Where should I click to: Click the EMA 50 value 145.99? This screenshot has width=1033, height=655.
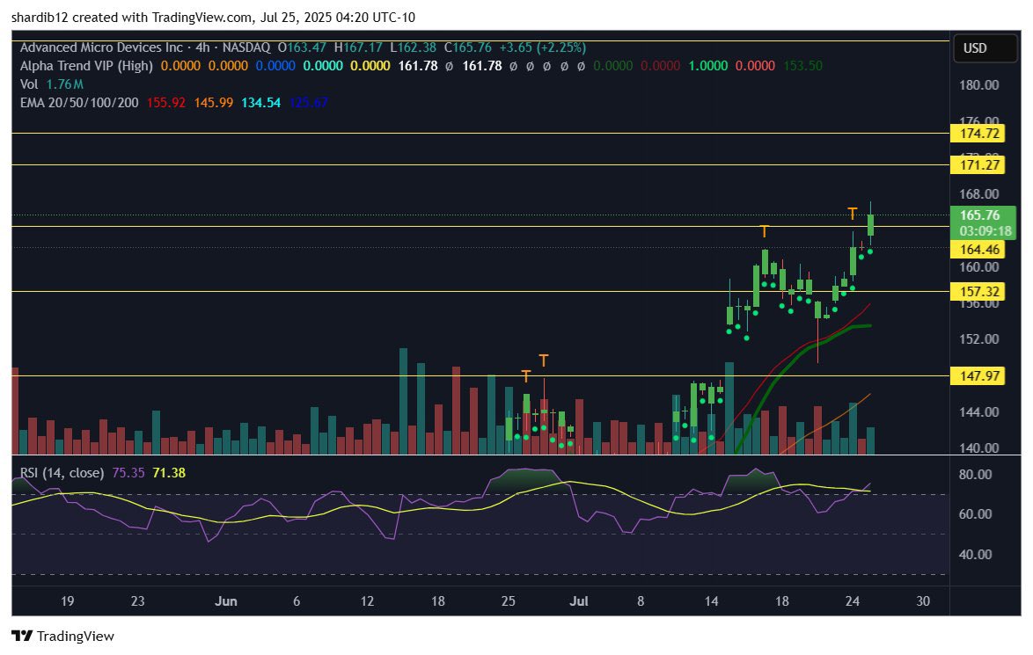click(x=214, y=103)
